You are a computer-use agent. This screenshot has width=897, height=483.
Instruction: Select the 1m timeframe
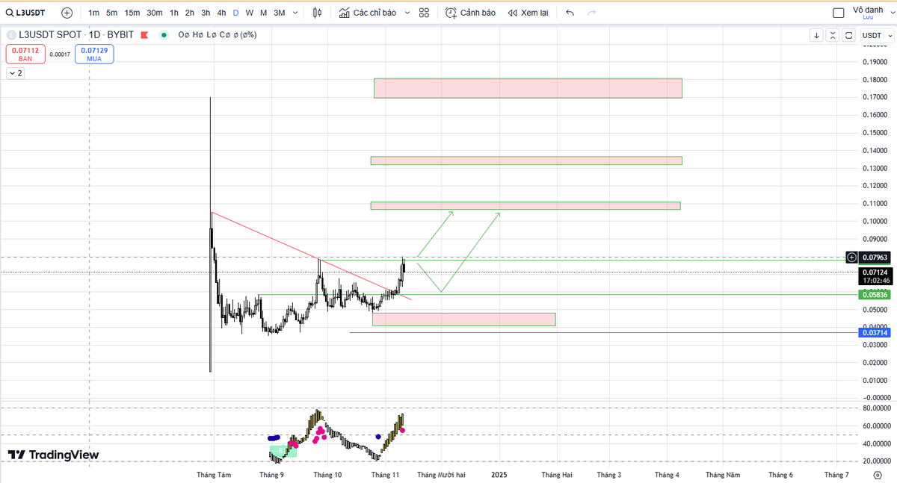point(93,13)
